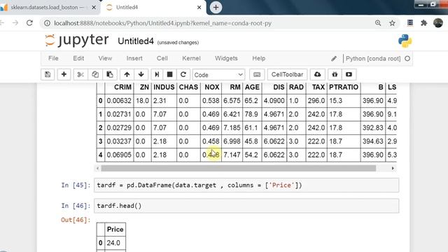This screenshot has width=448, height=252.
Task: Click the horizontal scrollbar thumb of the table
Action: 238,168
